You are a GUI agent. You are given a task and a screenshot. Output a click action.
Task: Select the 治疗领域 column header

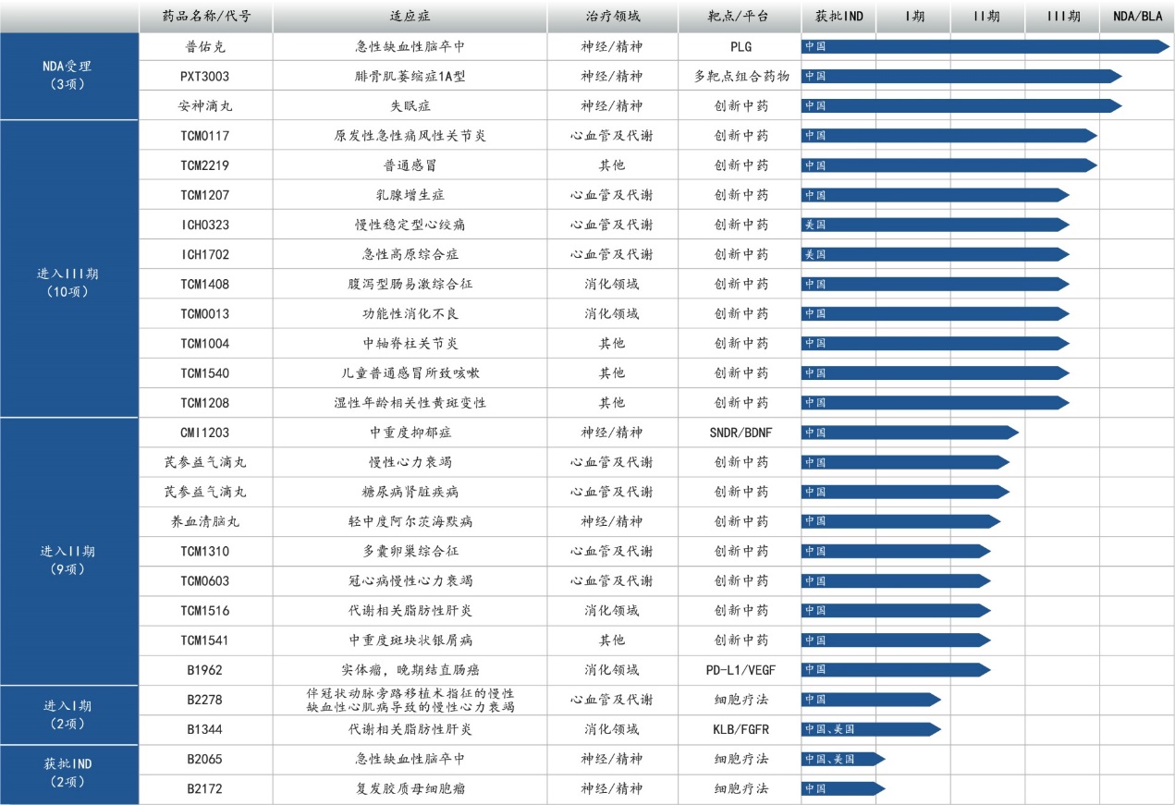[611, 17]
